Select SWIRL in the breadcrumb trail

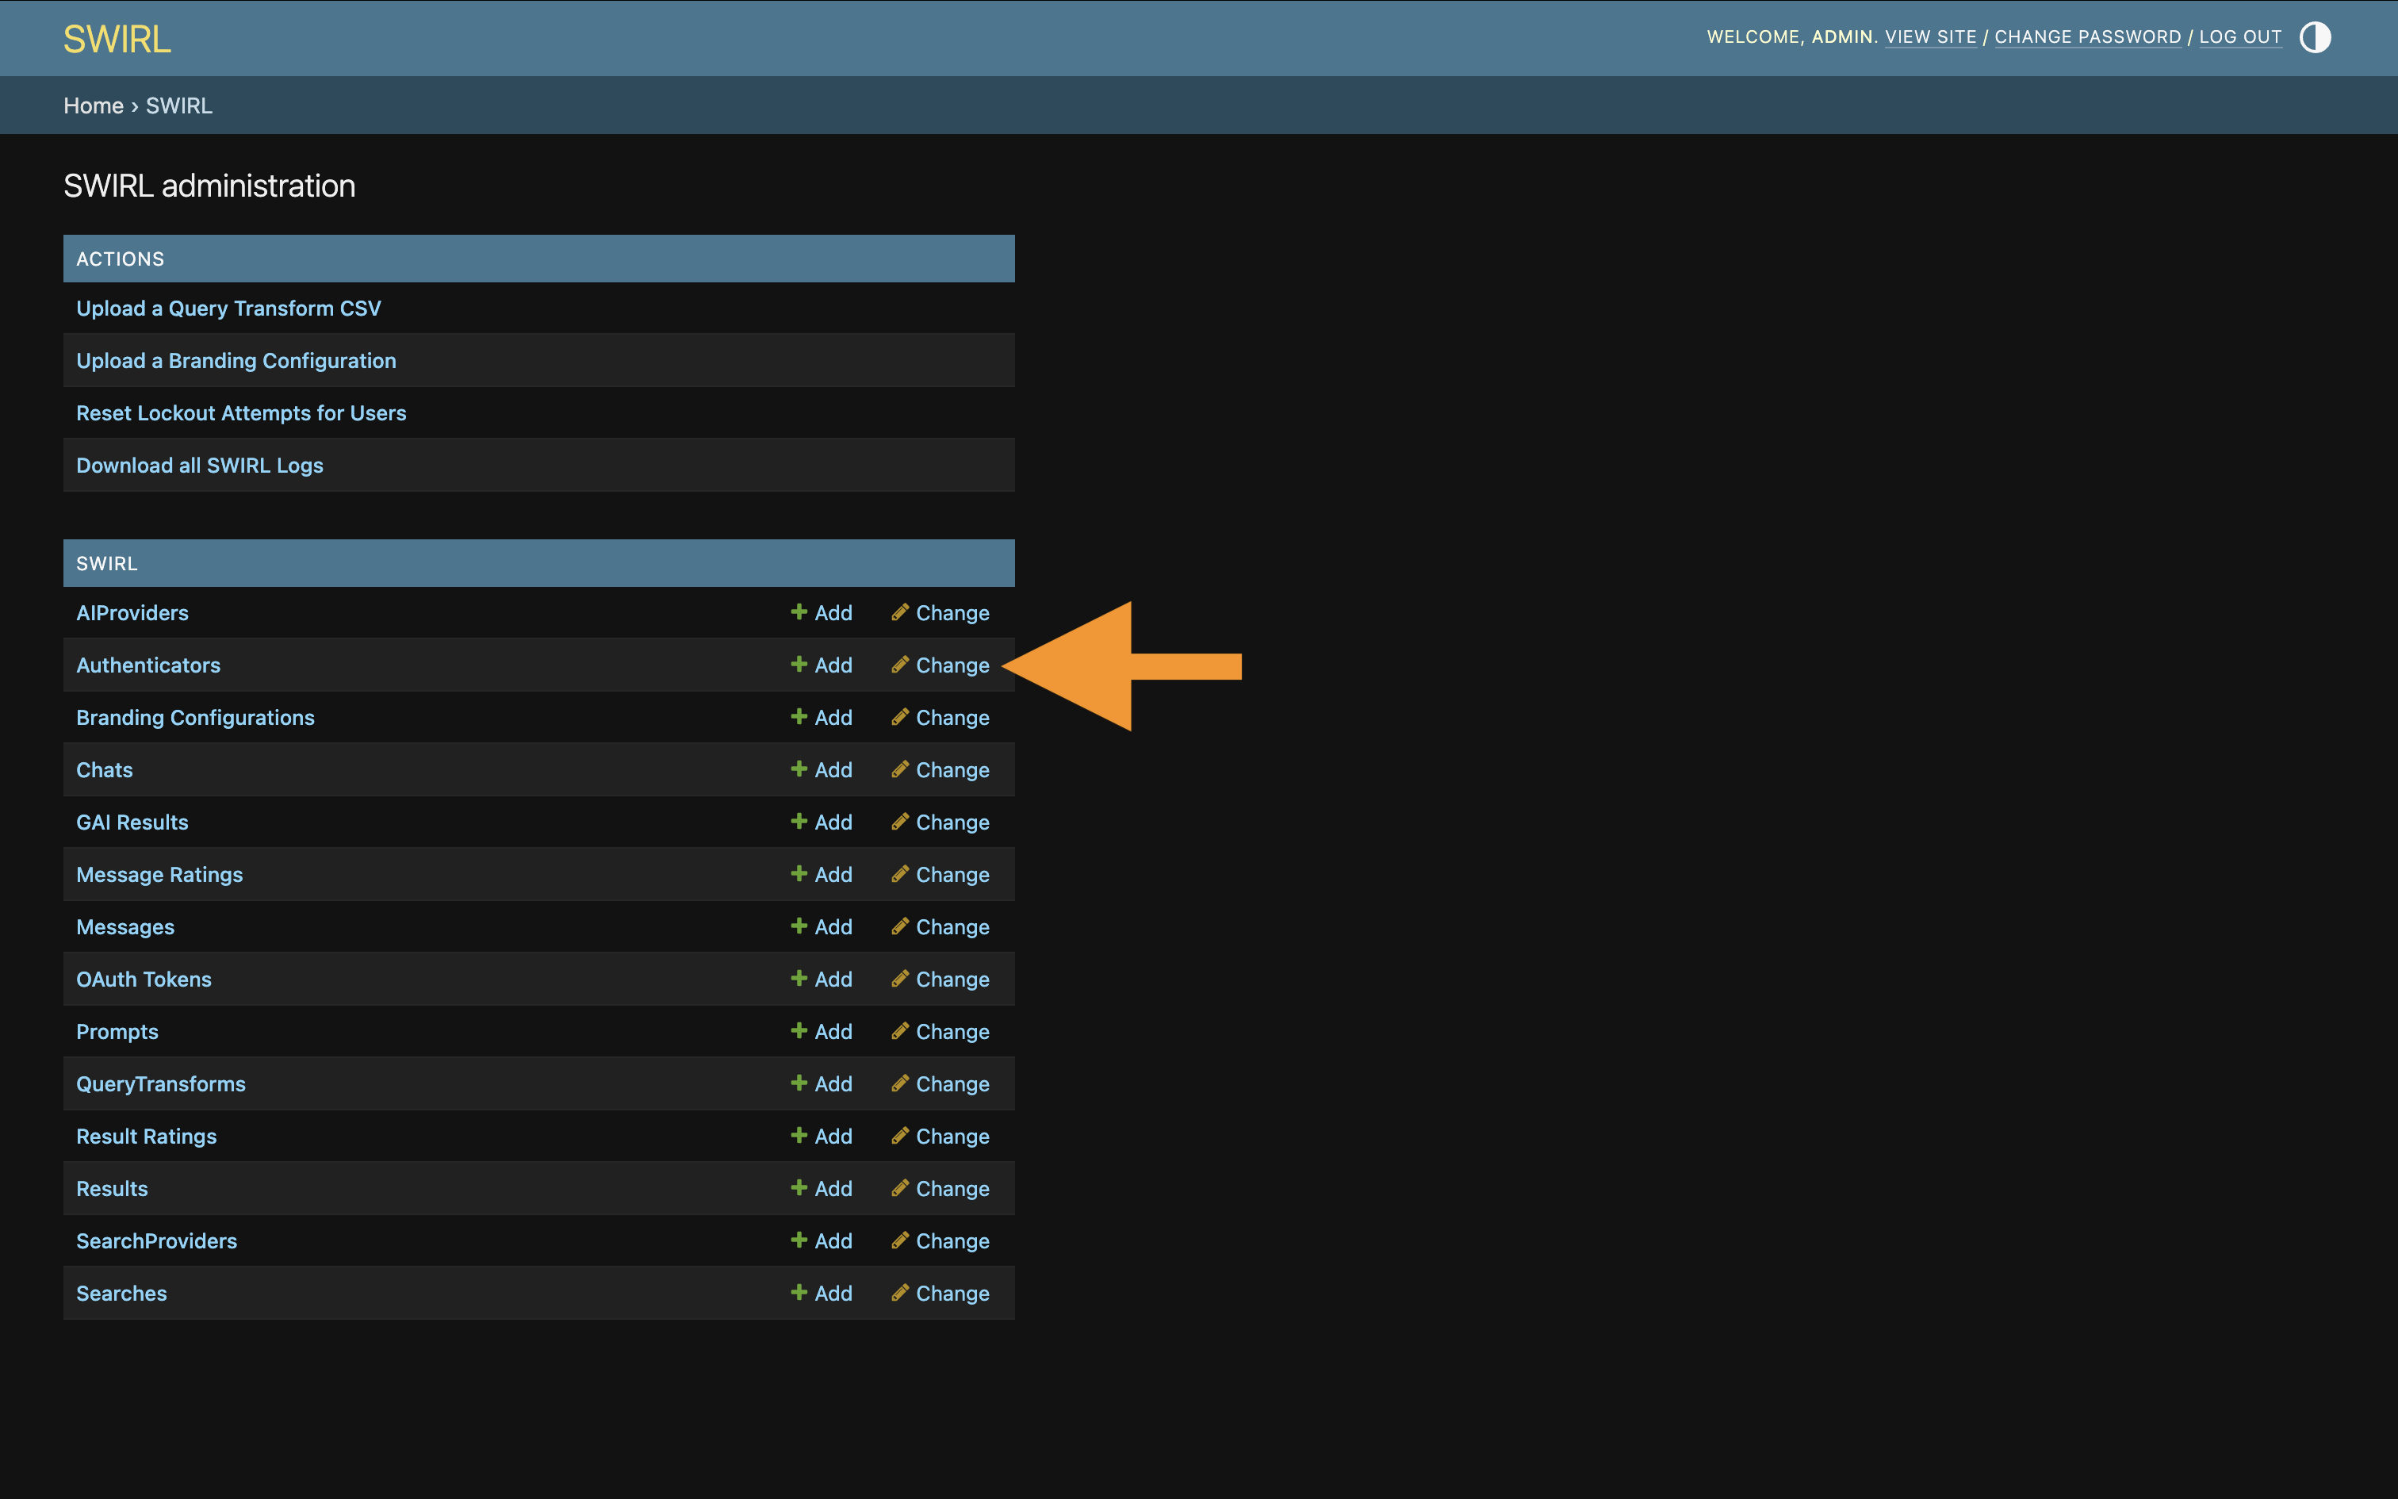tap(178, 105)
